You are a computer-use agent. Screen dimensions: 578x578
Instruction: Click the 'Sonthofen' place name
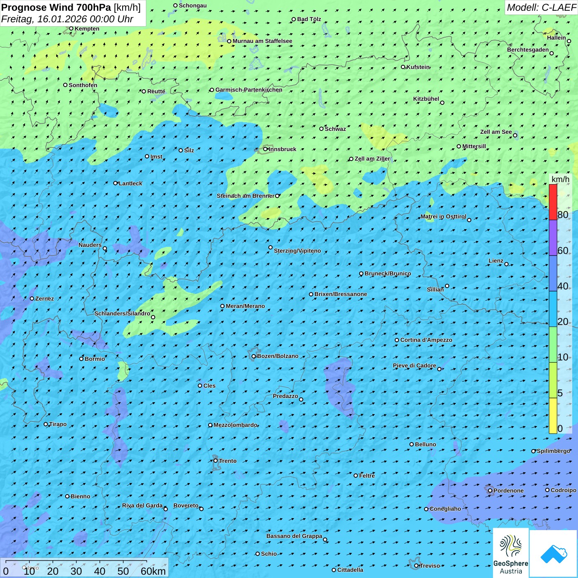[x=83, y=85]
